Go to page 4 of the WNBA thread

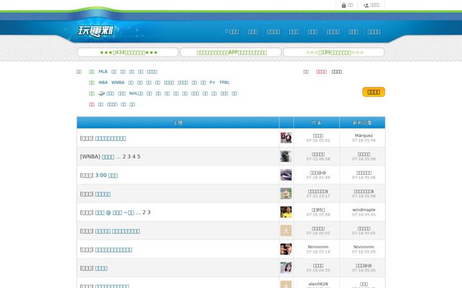point(133,157)
